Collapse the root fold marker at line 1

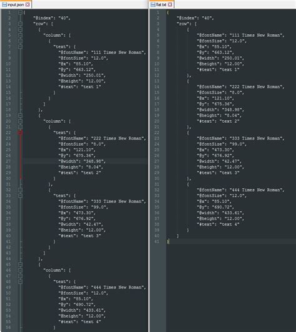[20, 12]
